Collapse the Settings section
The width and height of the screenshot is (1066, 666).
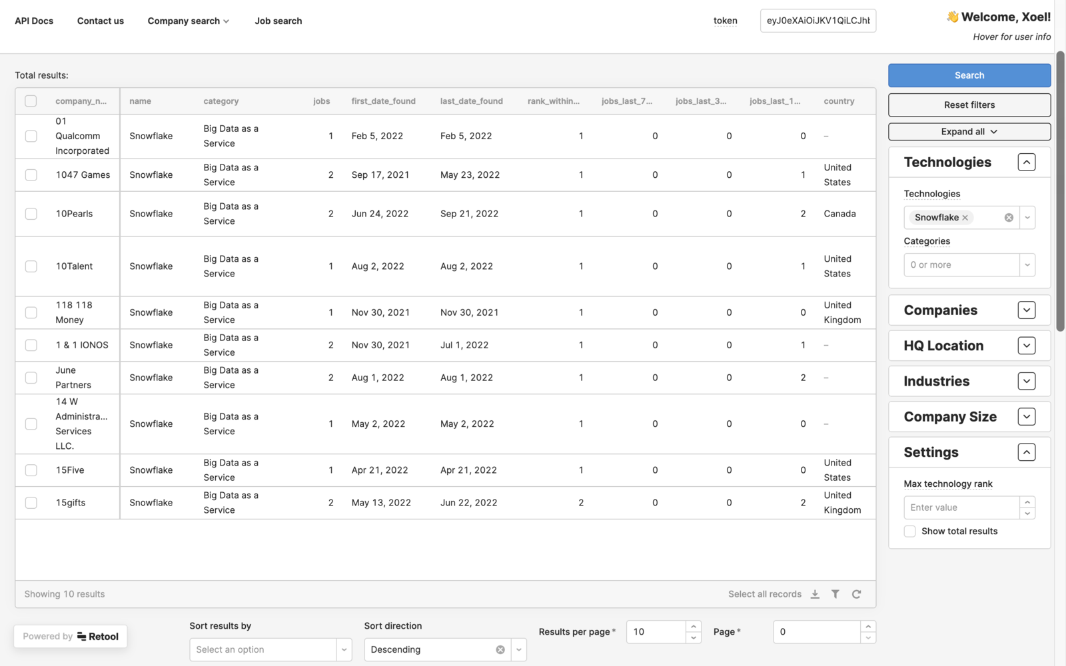(1027, 453)
